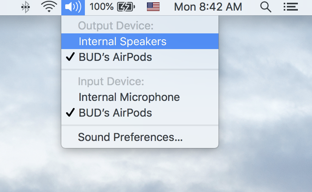Viewport: 312px width, 192px height.
Task: Open the Wi-Fi menu bar icon
Action: (49, 7)
